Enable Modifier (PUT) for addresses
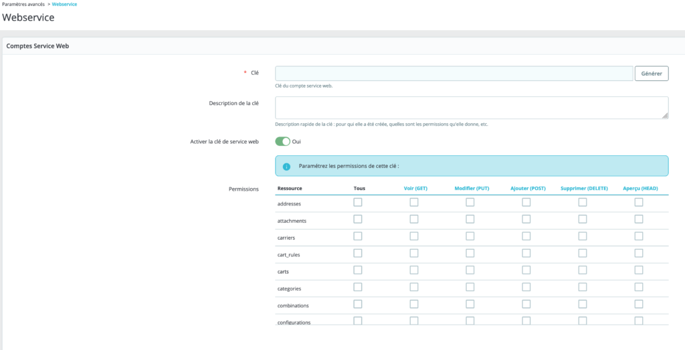The width and height of the screenshot is (685, 350). pos(470,202)
